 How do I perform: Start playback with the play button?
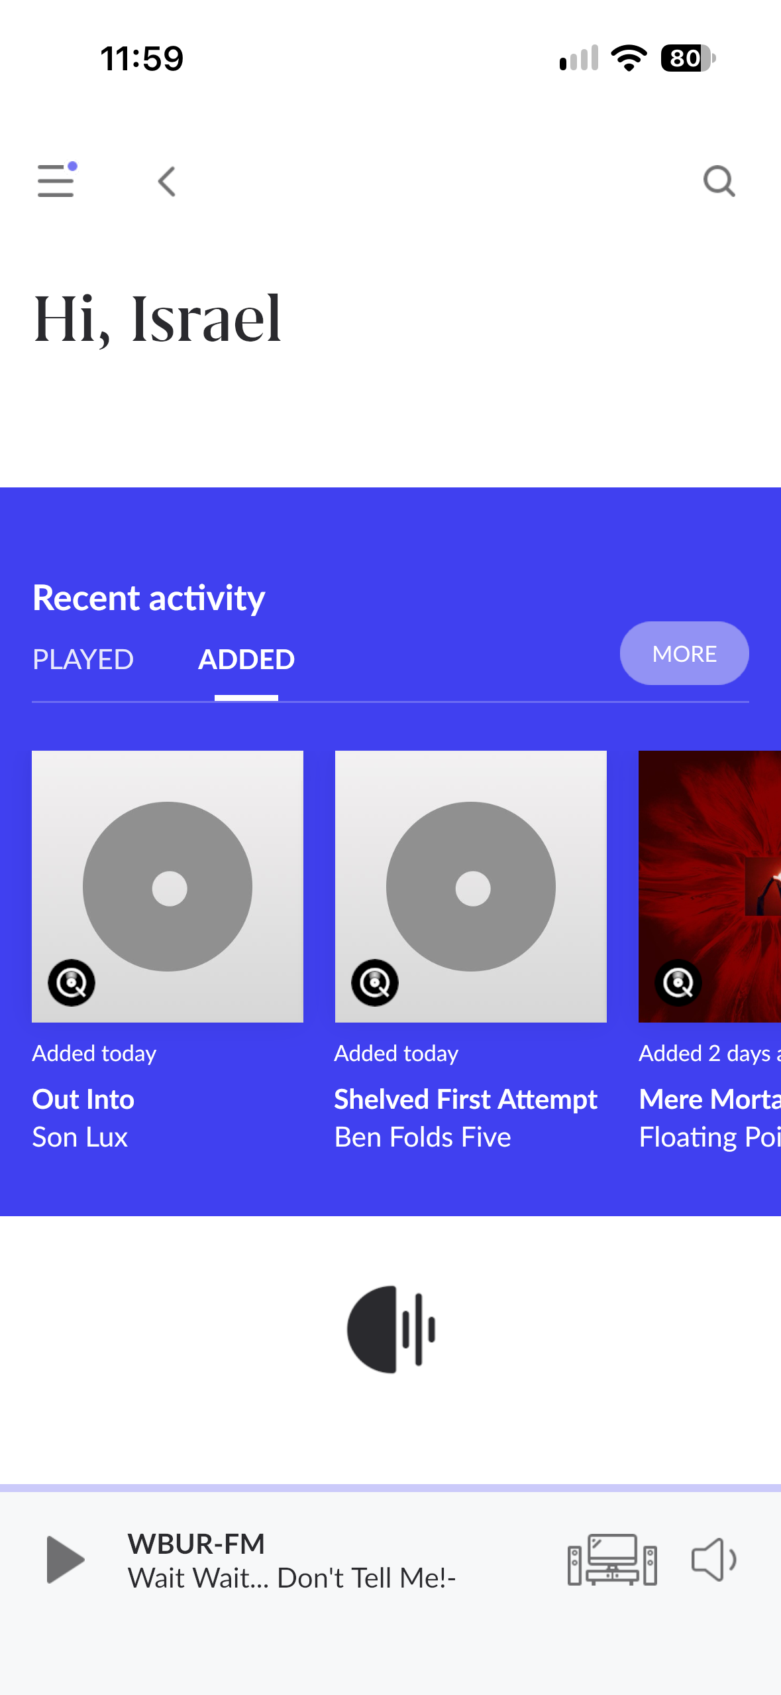(65, 1560)
